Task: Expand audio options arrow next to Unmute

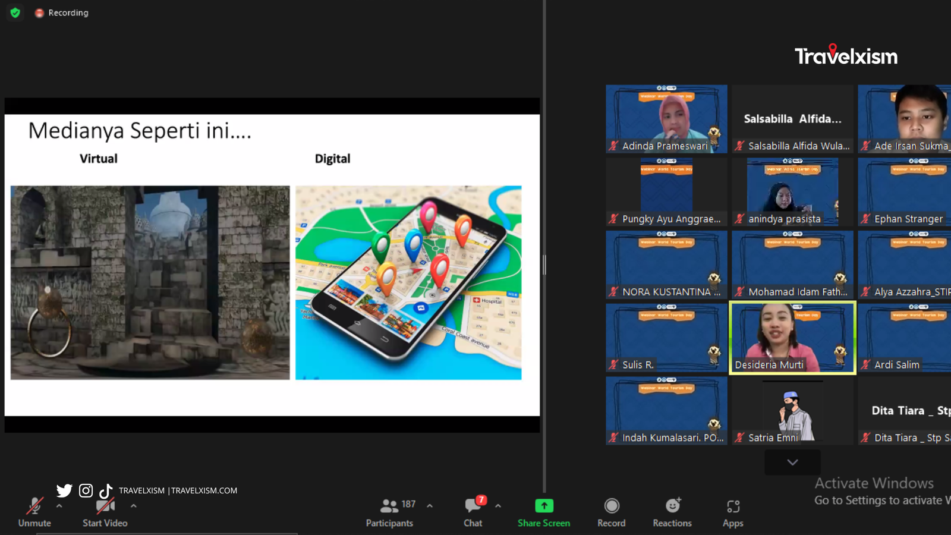Action: pos(59,506)
